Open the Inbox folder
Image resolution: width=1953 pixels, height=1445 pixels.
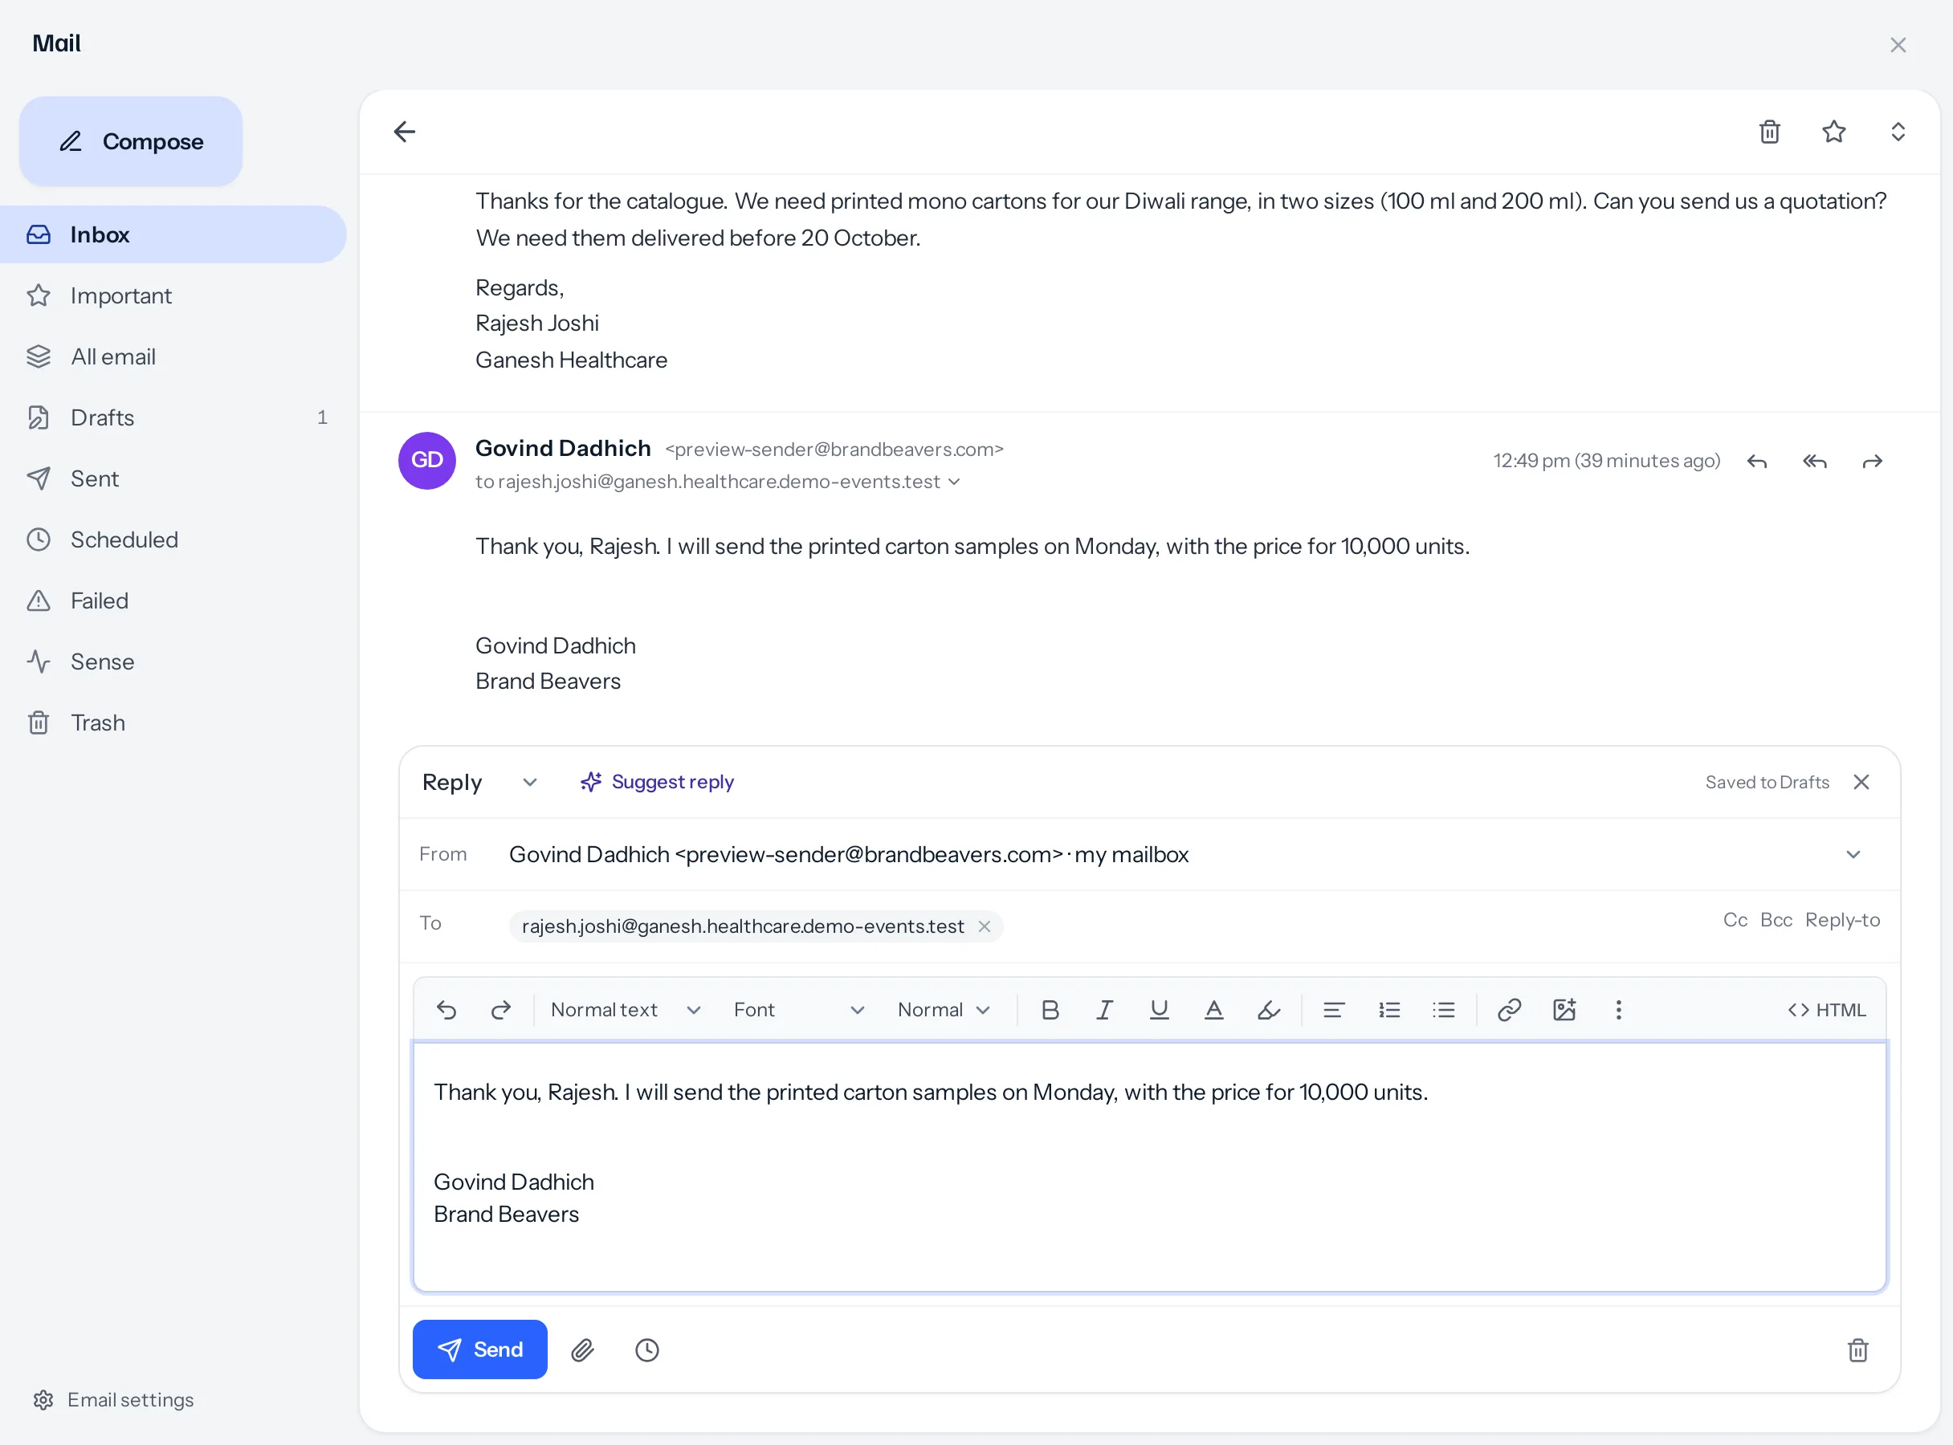(x=173, y=234)
